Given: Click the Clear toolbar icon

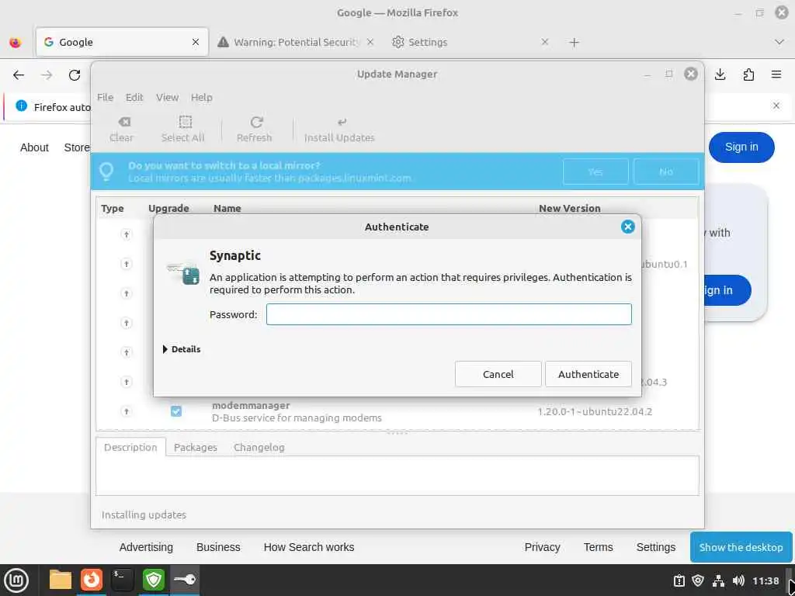Looking at the screenshot, I should click(122, 130).
